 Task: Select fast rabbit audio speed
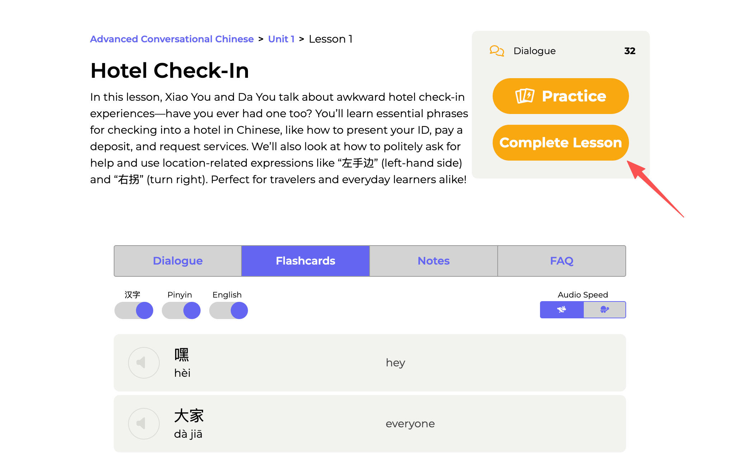pyautogui.click(x=562, y=310)
